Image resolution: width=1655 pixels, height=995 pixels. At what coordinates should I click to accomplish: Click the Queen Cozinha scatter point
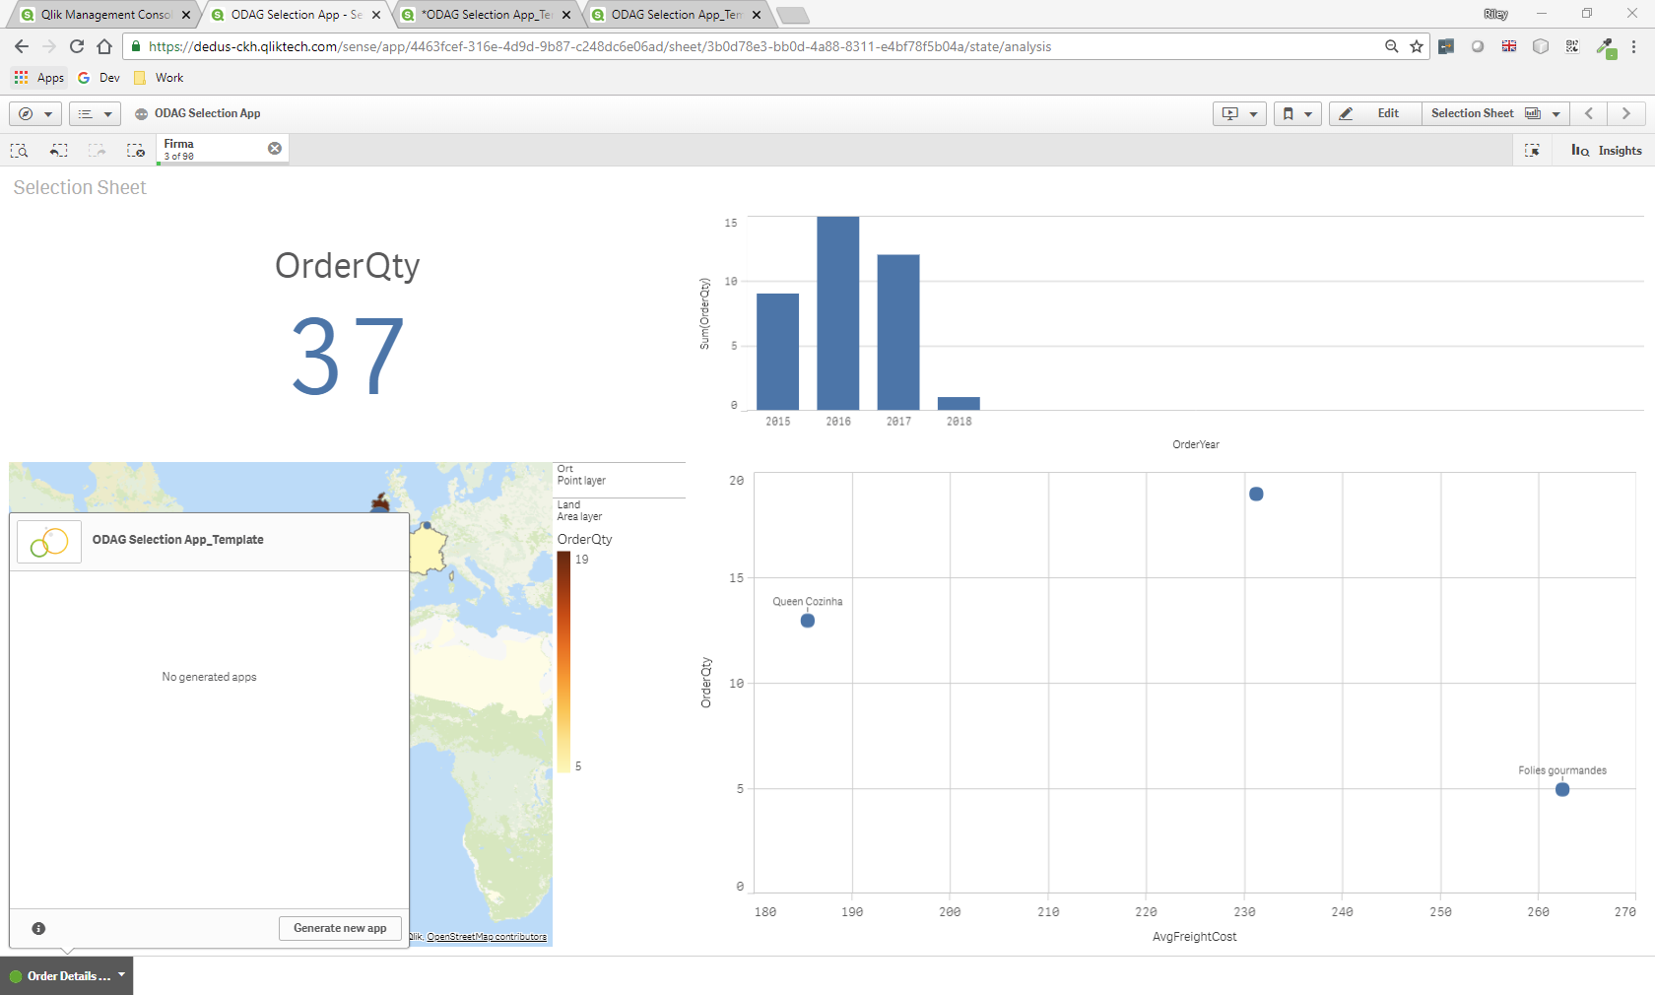[808, 621]
